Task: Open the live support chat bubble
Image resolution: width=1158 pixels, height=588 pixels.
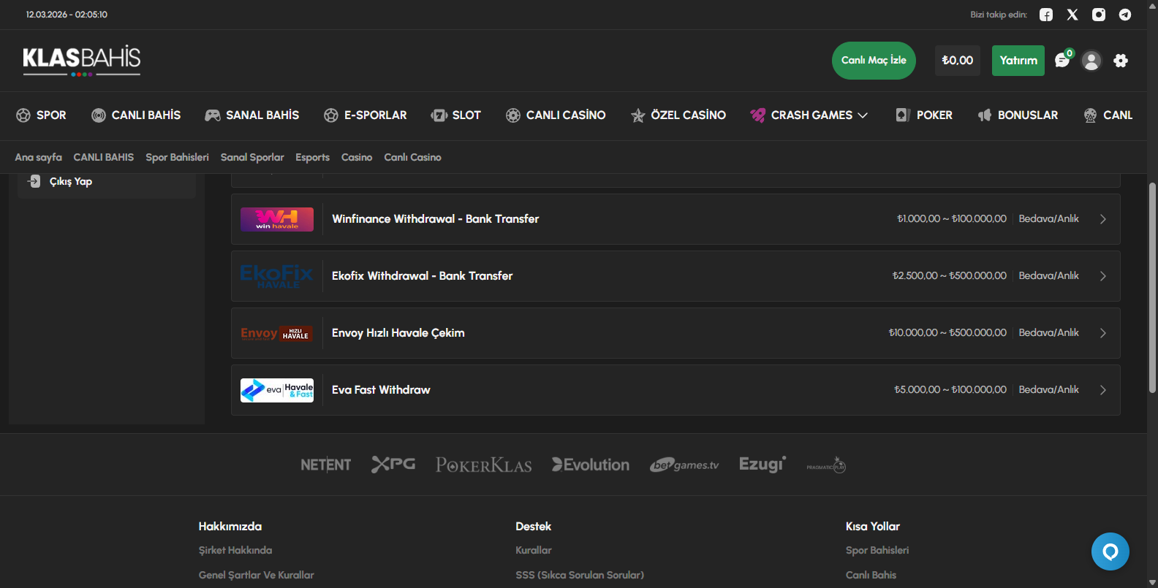Action: [1110, 551]
